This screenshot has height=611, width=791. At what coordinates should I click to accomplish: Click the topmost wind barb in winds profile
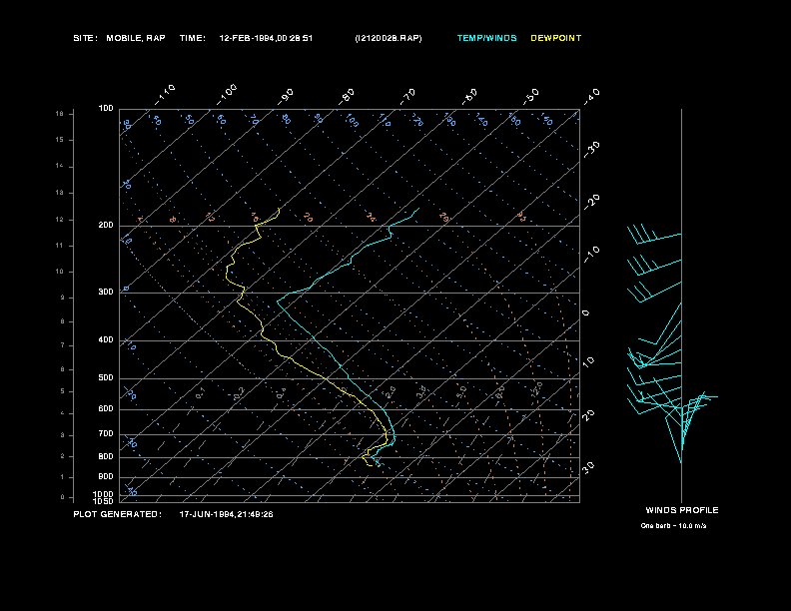tap(654, 234)
